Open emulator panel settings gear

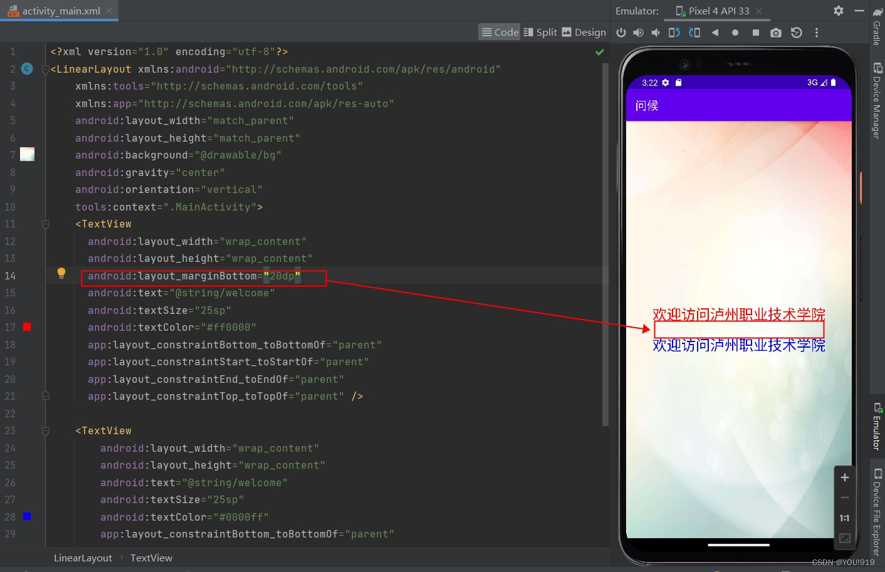coord(839,11)
